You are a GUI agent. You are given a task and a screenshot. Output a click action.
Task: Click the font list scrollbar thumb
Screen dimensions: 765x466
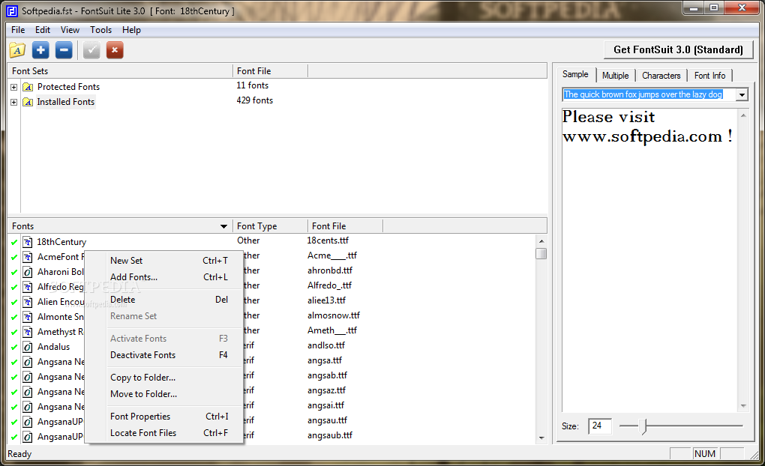tap(541, 253)
